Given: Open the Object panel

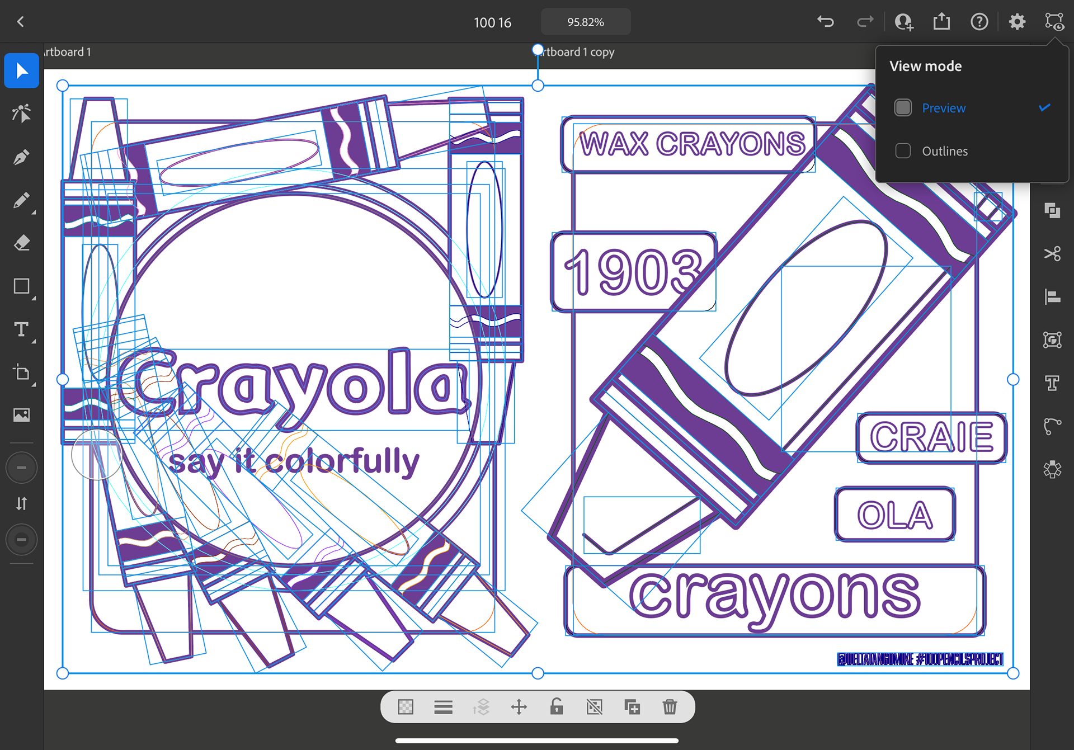Looking at the screenshot, I should pyautogui.click(x=1052, y=340).
